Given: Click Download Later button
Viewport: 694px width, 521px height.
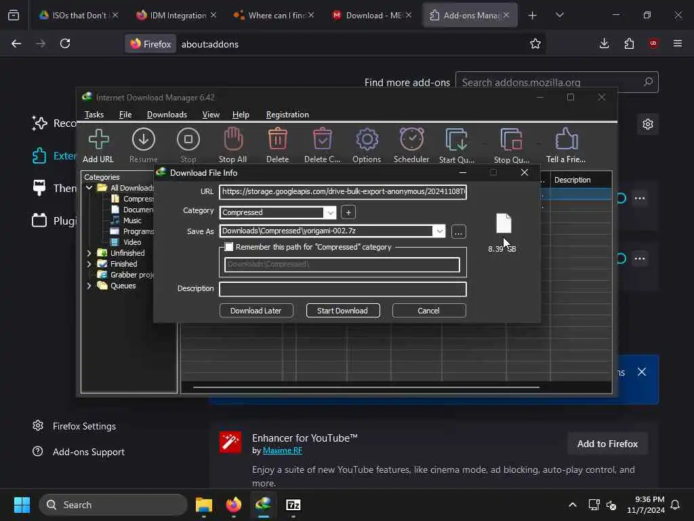Looking at the screenshot, I should tap(256, 311).
